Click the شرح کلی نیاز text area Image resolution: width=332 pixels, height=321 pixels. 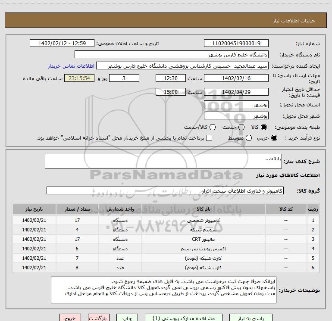pos(163,161)
